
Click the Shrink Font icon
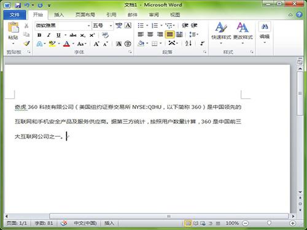[x=106, y=44]
